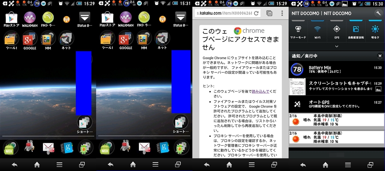Open Chrome's tab switcher showing 24 tabs
The width and height of the screenshot is (385, 171).
[x=269, y=13]
